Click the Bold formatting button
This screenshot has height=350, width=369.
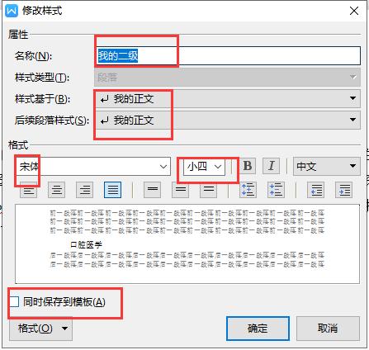click(248, 166)
